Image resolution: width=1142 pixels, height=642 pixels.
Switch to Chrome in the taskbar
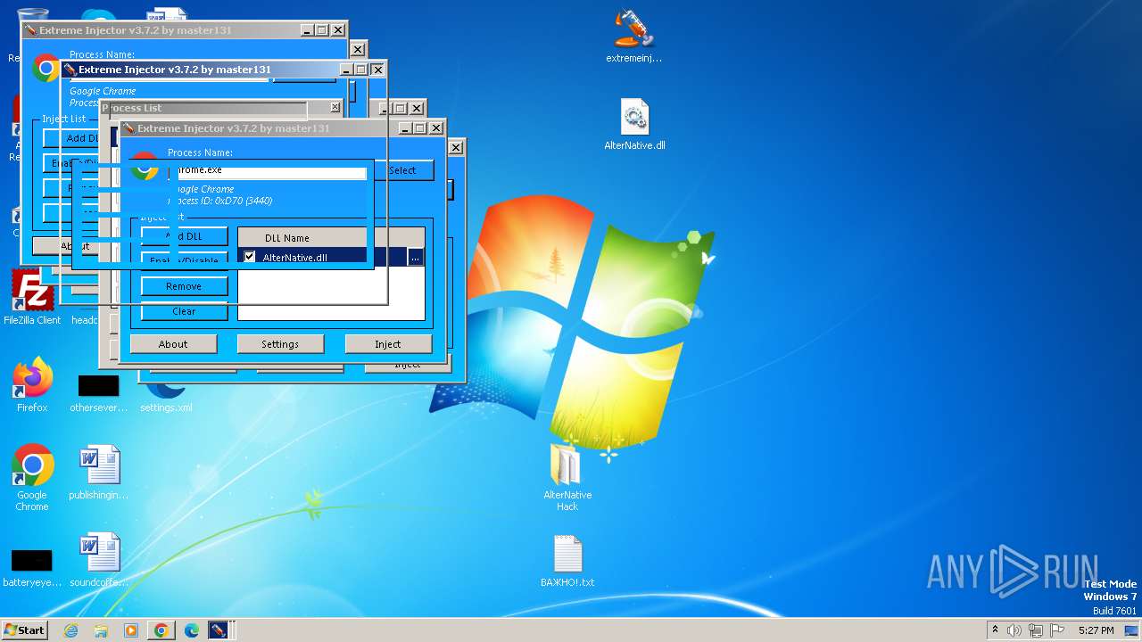click(161, 630)
